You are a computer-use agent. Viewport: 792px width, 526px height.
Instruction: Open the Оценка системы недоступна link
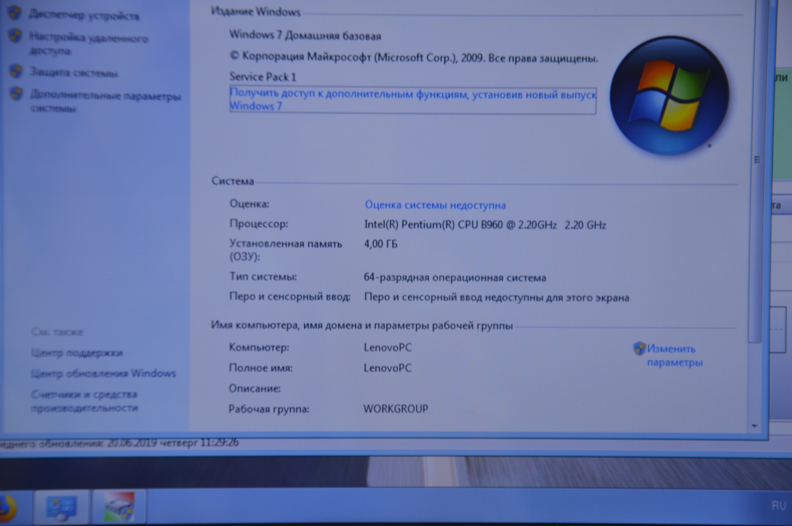click(435, 205)
